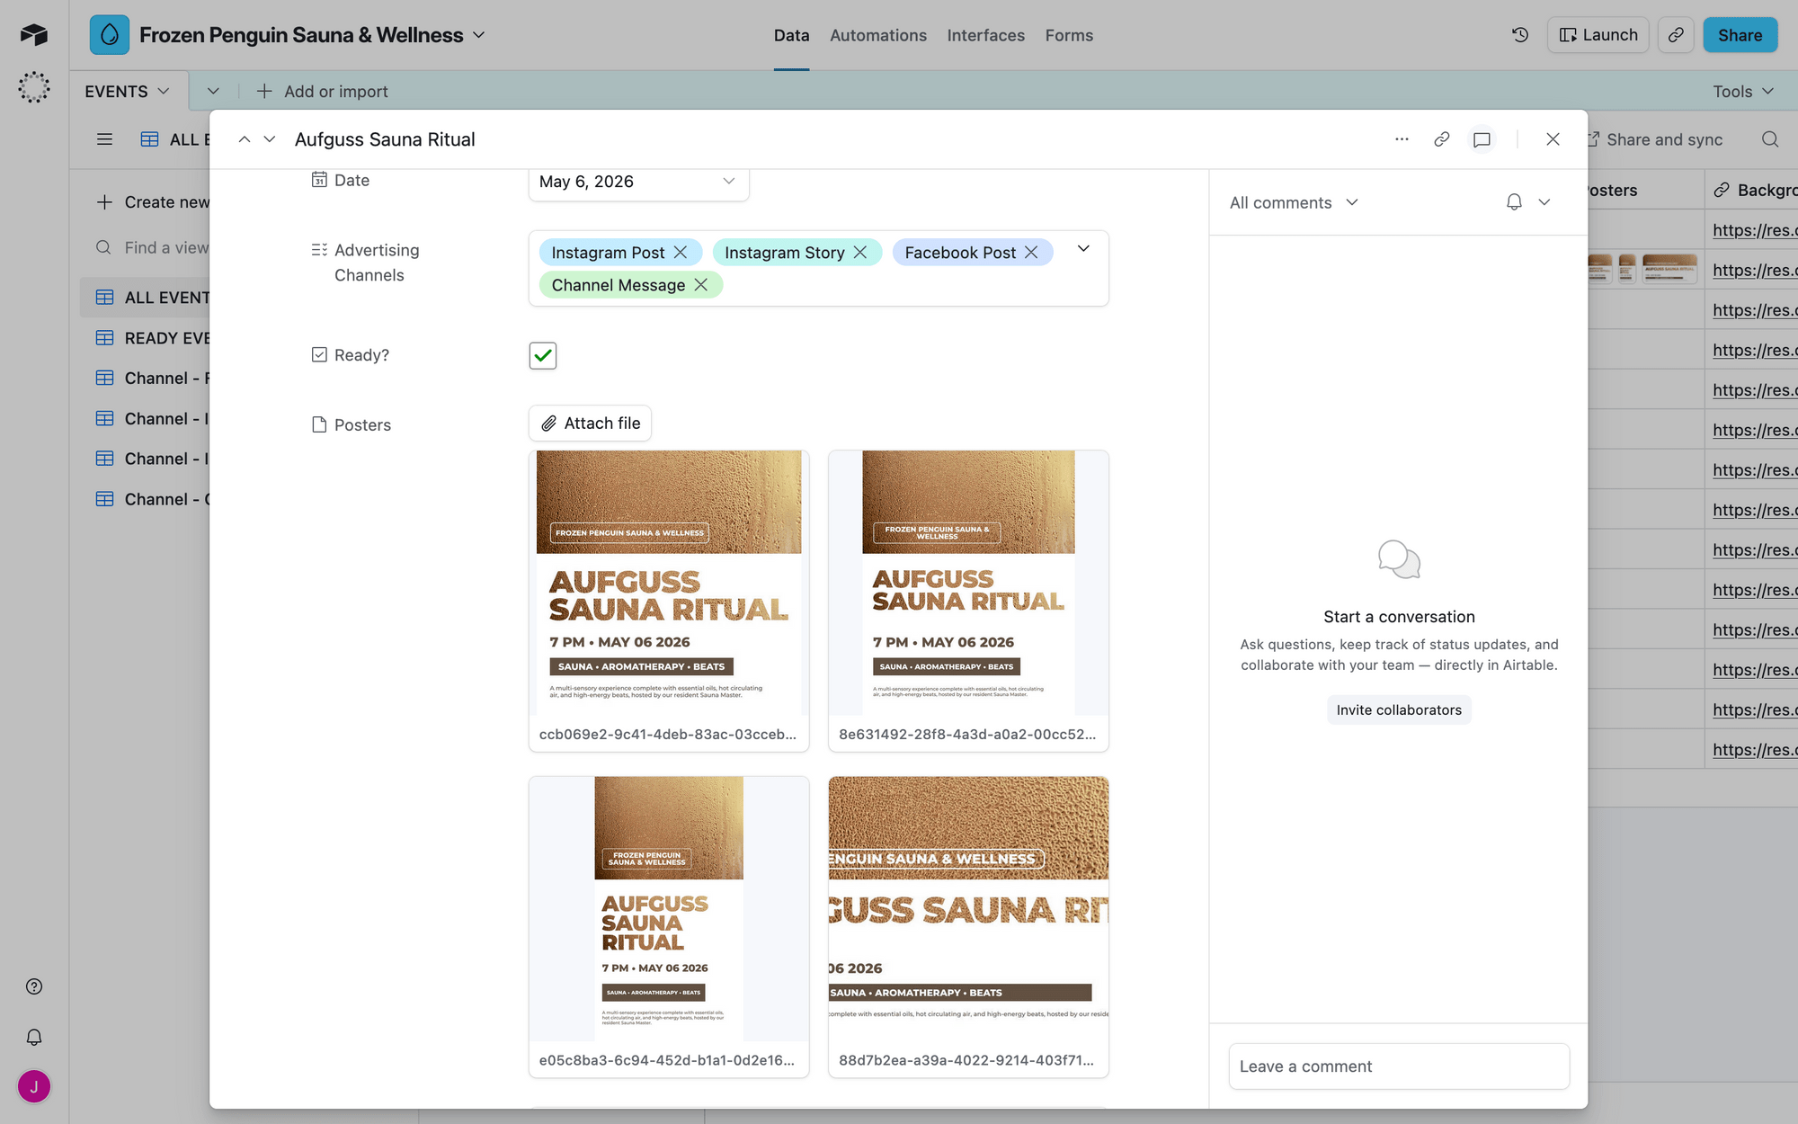
Task: Click the plus icon for Add or import
Action: click(x=264, y=91)
